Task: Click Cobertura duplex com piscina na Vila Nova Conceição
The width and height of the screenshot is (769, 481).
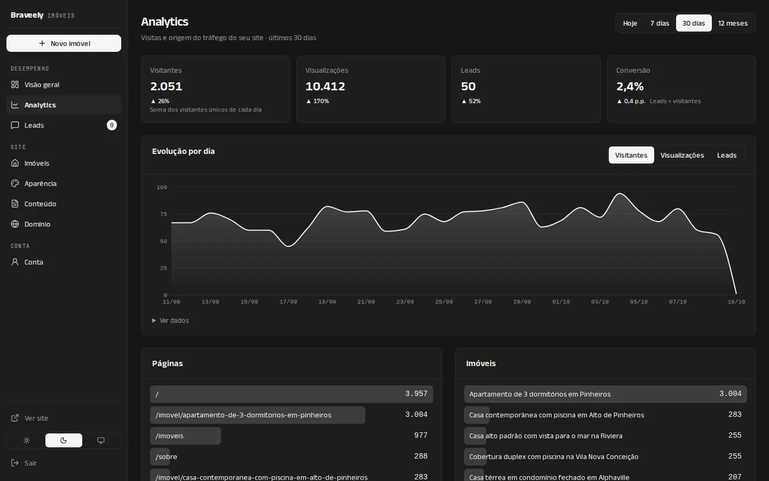Action: (x=606, y=456)
